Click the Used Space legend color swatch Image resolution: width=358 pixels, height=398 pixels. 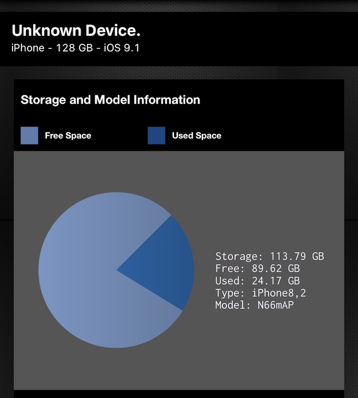(157, 136)
